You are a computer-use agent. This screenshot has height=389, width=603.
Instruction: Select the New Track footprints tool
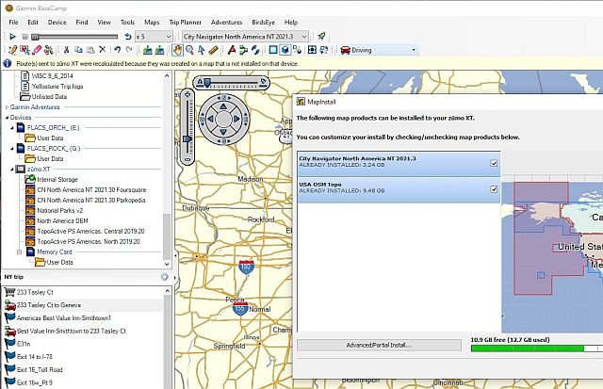255,50
